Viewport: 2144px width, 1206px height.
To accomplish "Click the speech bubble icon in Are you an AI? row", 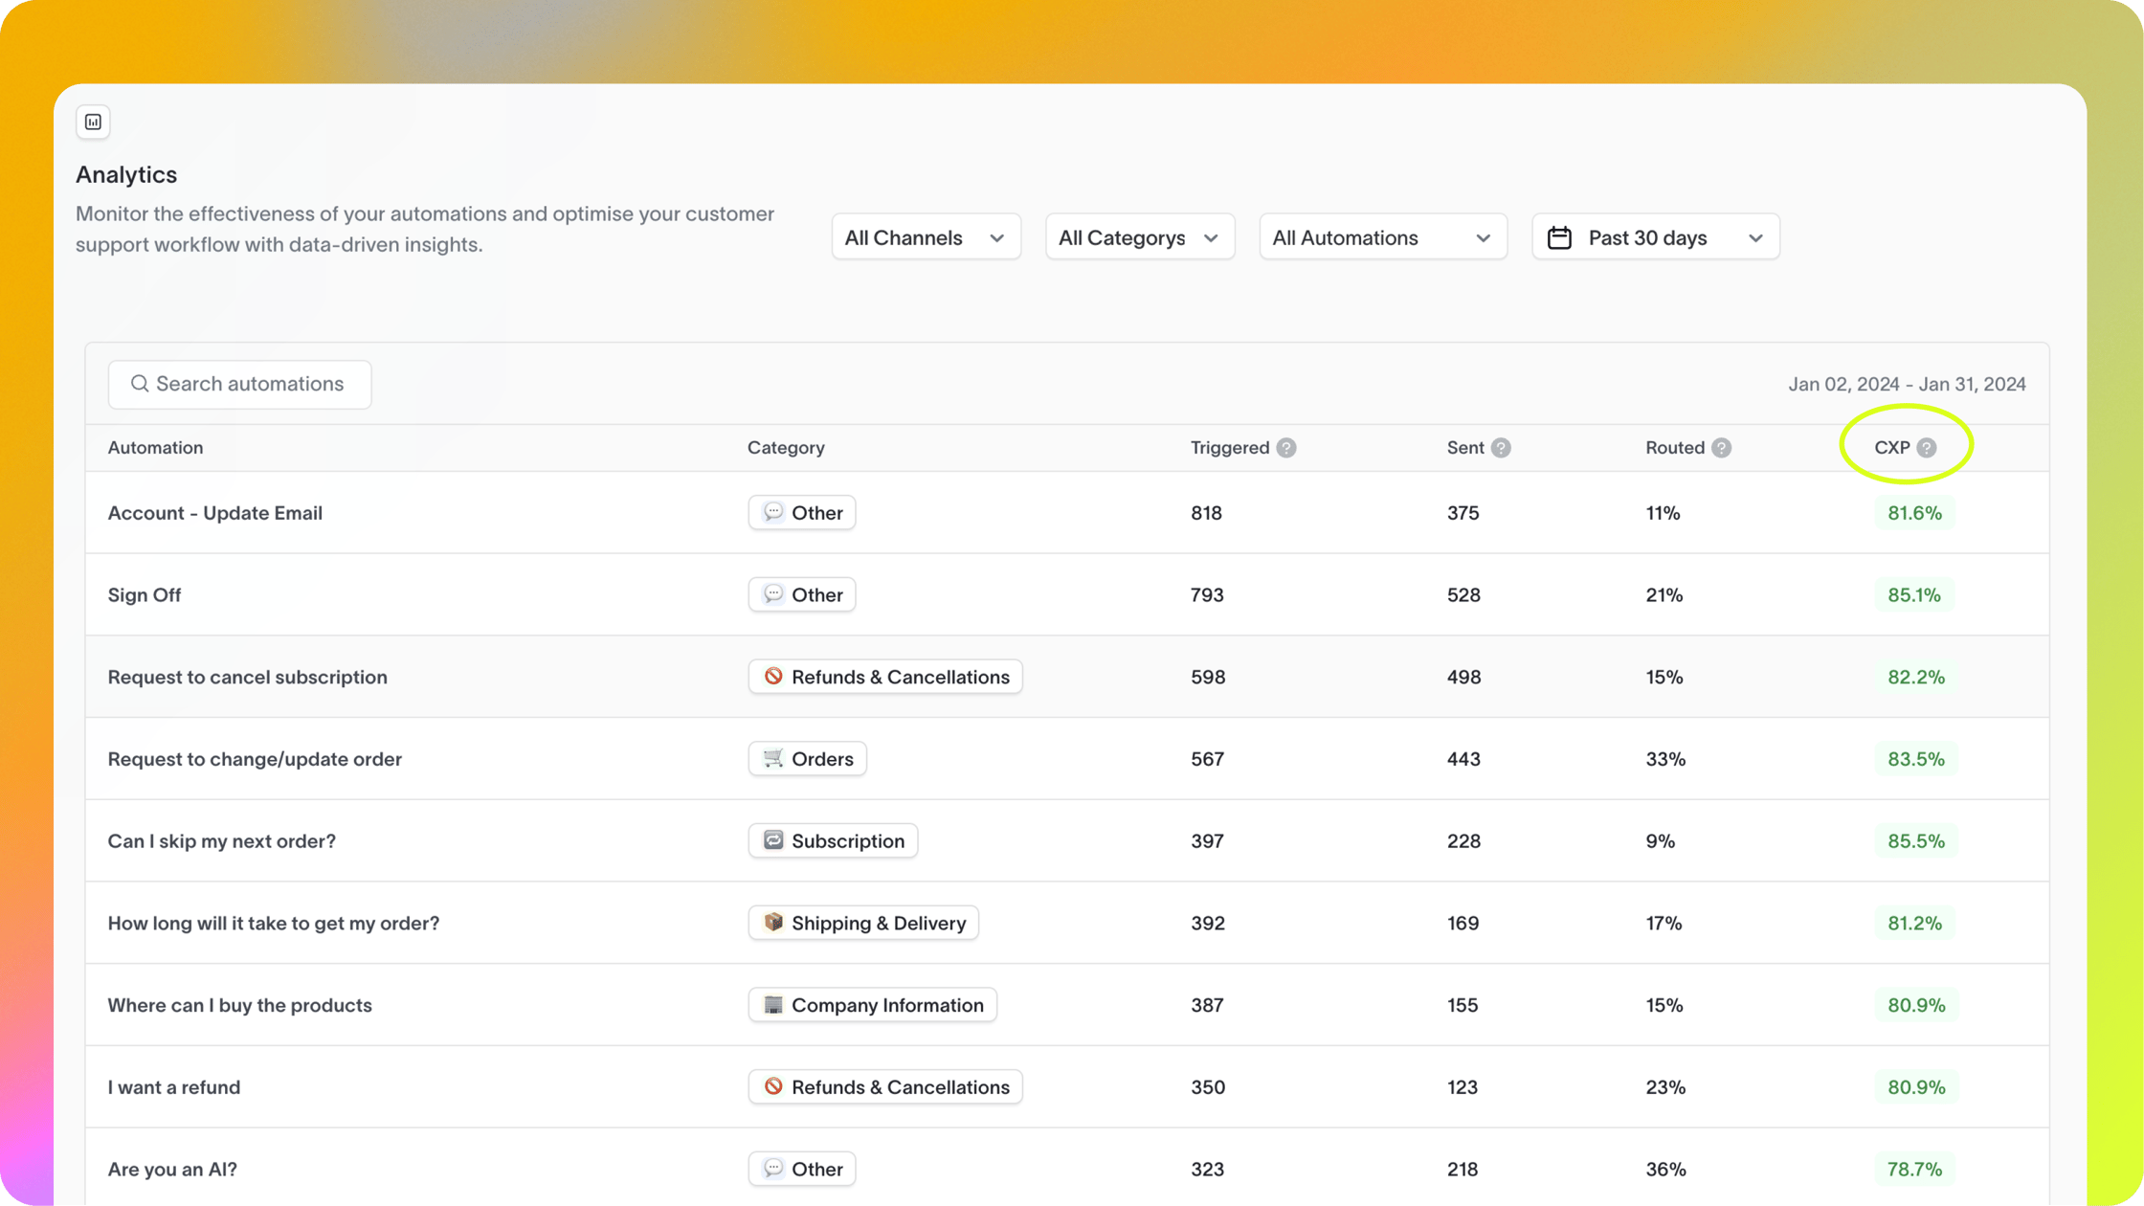I will coord(773,1169).
